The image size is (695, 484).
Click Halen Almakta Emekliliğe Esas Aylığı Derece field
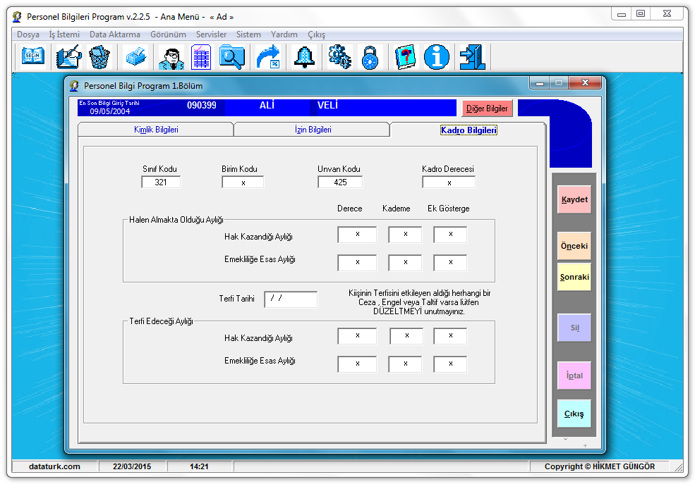click(x=357, y=263)
